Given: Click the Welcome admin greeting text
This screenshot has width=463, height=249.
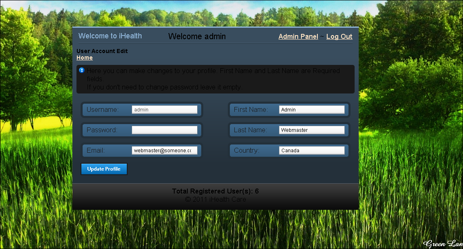Looking at the screenshot, I should [x=197, y=36].
